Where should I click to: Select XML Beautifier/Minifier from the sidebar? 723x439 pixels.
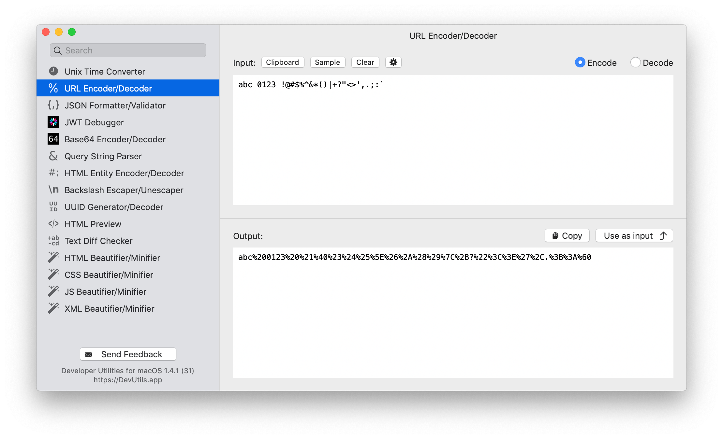coord(109,308)
